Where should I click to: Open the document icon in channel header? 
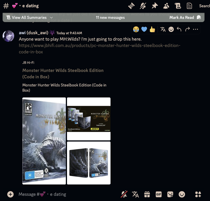189,6
